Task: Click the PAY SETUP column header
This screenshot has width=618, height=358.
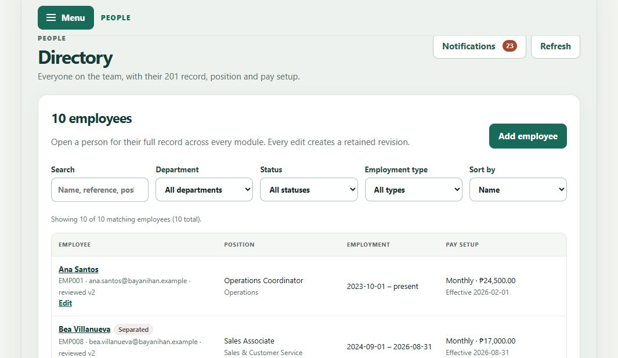Action: point(462,244)
